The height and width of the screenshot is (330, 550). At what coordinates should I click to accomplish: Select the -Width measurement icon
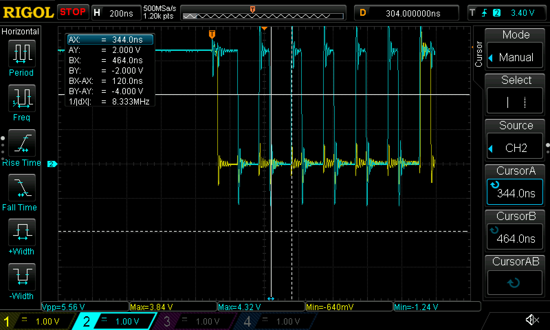[21, 277]
